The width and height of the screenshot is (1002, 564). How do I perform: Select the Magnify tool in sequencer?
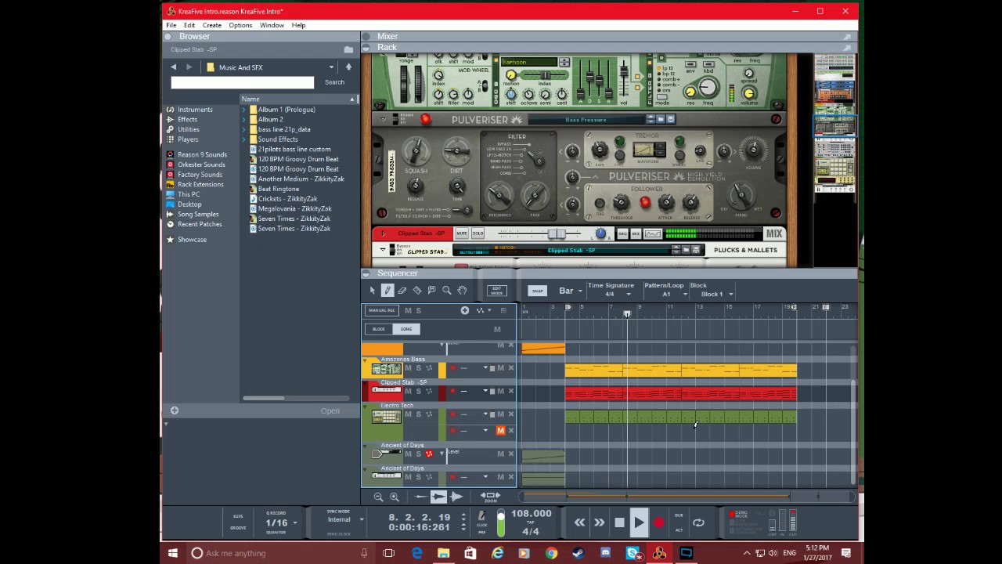(x=447, y=291)
